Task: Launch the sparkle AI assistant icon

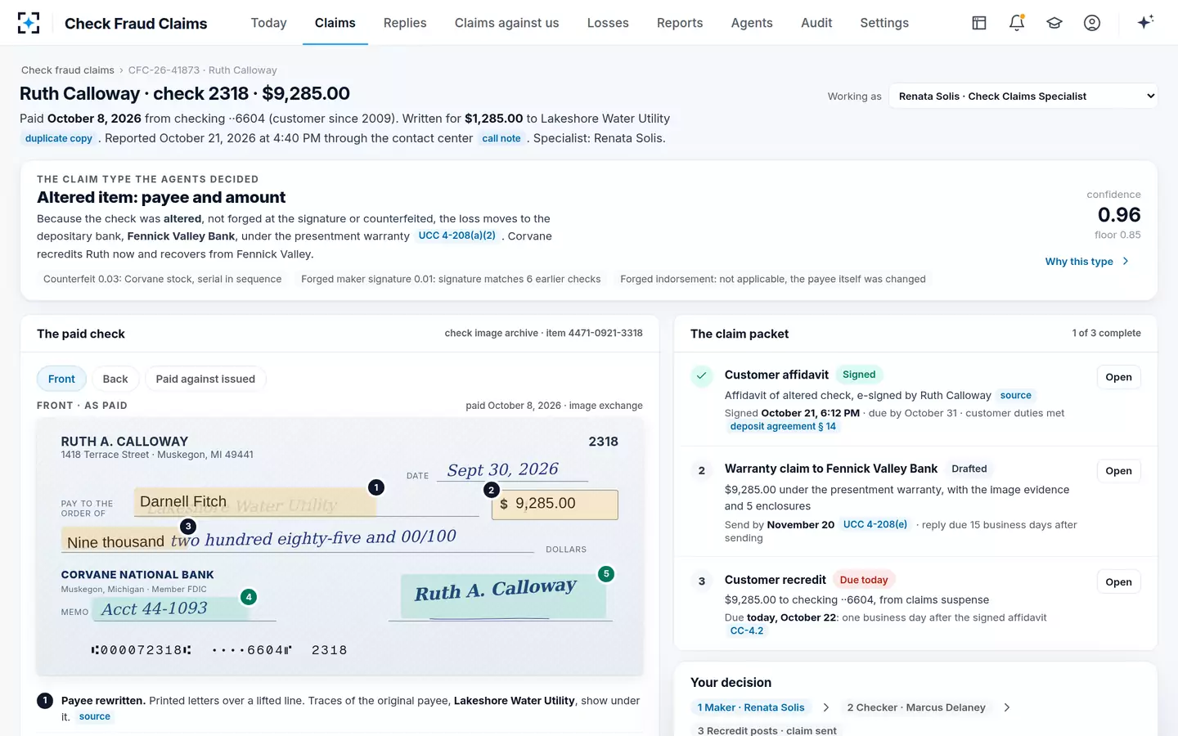Action: (1145, 22)
